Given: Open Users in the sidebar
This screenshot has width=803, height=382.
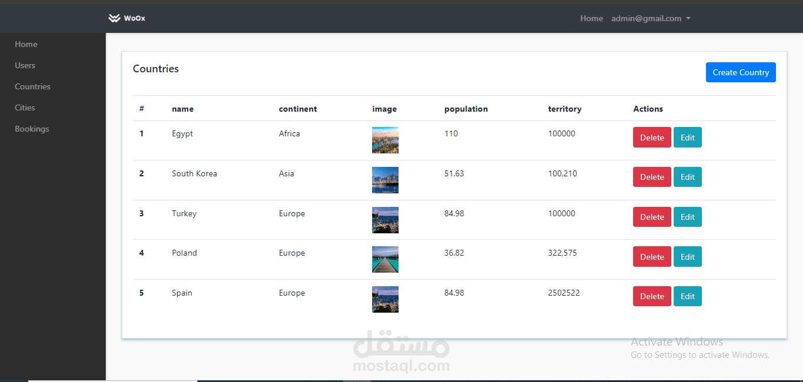Looking at the screenshot, I should point(25,65).
